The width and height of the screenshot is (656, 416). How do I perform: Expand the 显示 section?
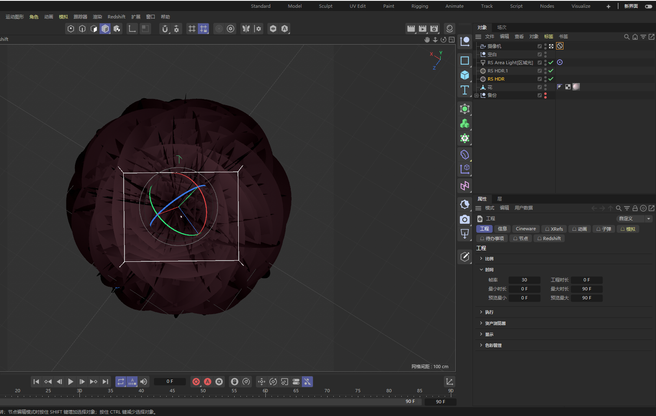481,334
